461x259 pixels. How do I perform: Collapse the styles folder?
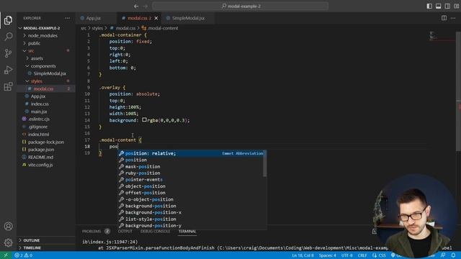click(45, 81)
